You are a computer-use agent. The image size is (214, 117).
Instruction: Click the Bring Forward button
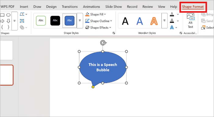207,14
